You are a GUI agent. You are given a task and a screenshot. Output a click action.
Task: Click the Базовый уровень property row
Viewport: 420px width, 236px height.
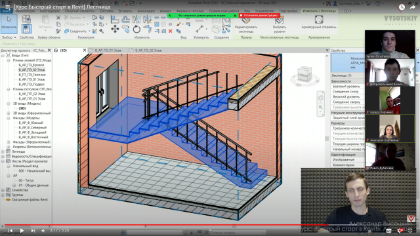pyautogui.click(x=348, y=87)
